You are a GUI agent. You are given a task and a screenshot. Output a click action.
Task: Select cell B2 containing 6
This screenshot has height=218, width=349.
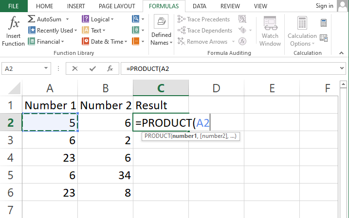coord(105,123)
